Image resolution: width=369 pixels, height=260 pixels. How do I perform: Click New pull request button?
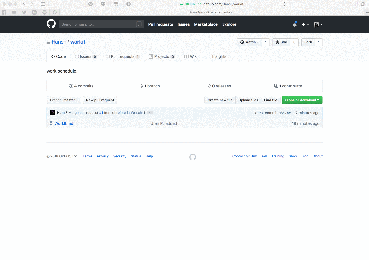(x=100, y=100)
